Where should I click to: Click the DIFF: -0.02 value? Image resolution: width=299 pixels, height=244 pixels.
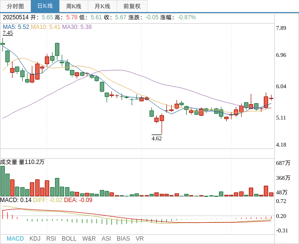48,200
